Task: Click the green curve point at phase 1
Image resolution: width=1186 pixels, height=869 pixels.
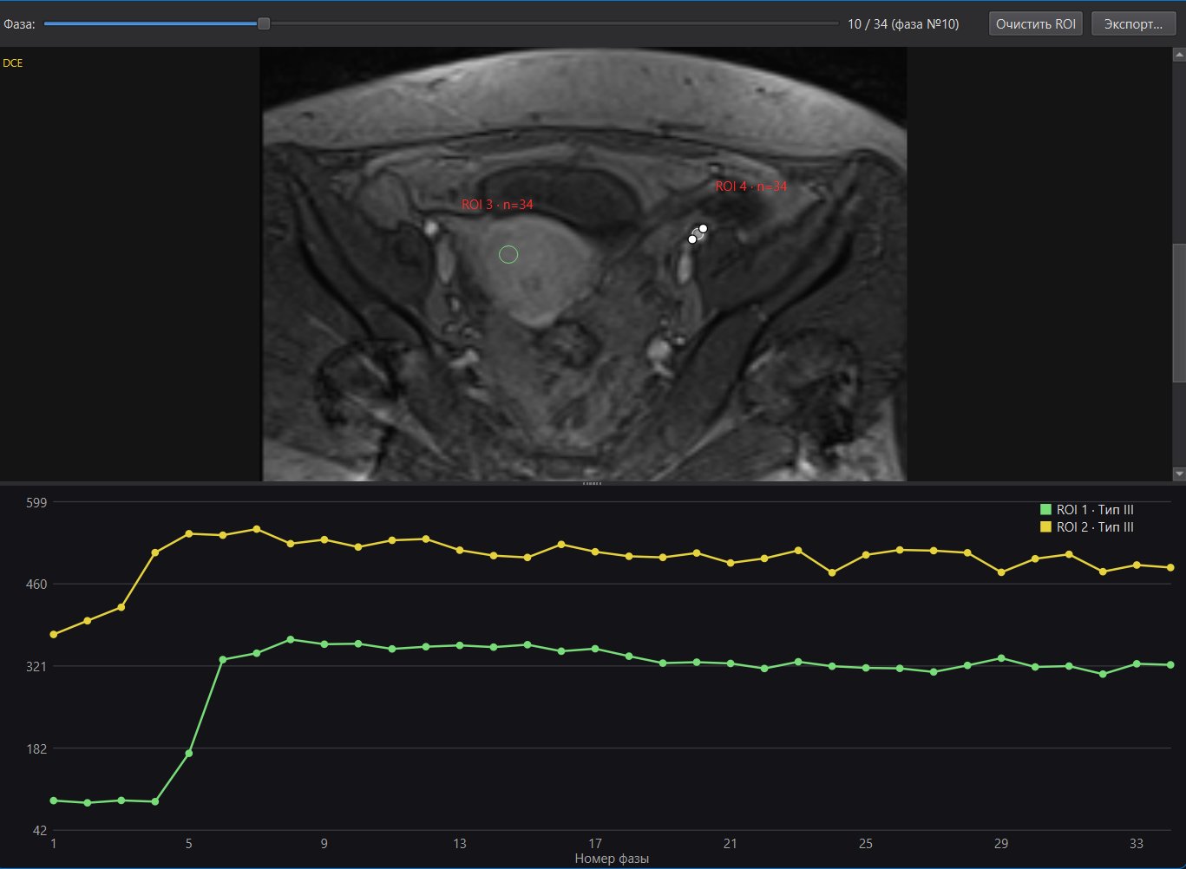Action: (x=54, y=800)
